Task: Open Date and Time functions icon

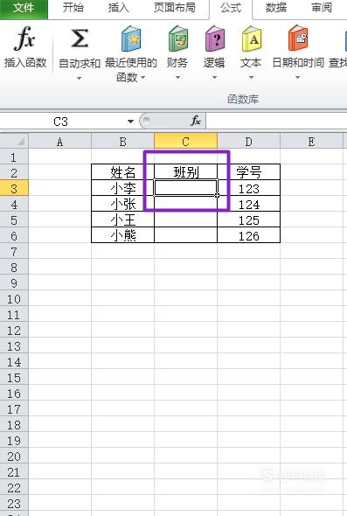Action: 298,38
